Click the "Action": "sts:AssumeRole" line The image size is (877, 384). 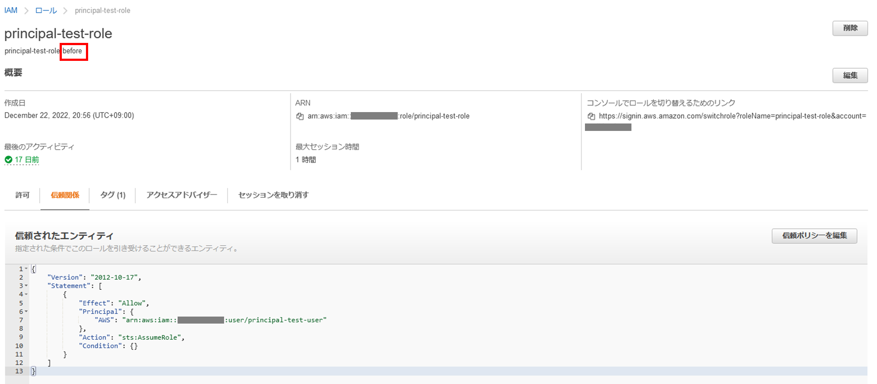click(x=132, y=337)
